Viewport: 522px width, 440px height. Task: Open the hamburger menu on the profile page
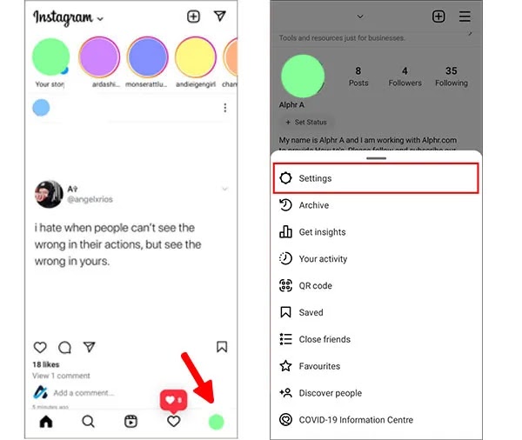click(465, 17)
